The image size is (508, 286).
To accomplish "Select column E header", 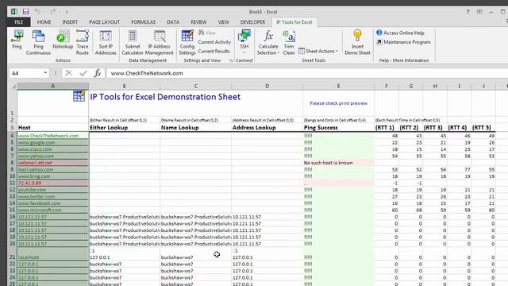I will pyautogui.click(x=338, y=87).
